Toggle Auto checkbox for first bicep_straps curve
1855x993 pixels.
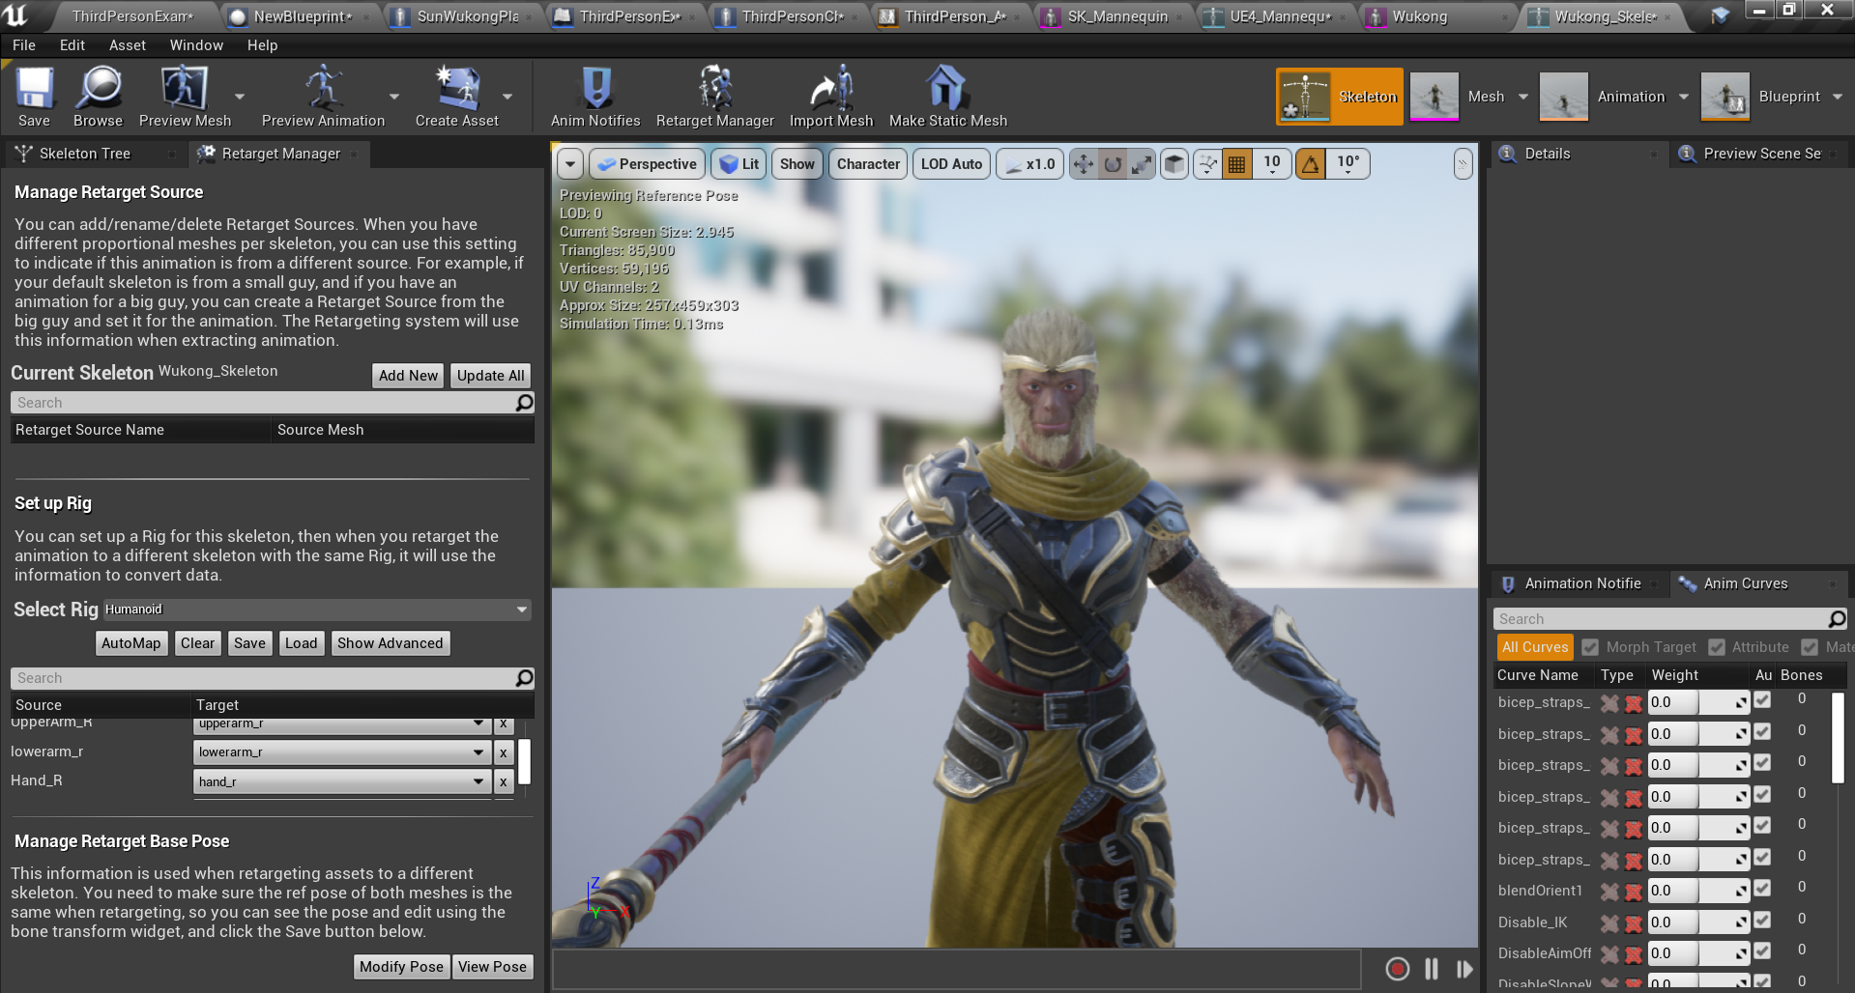(1762, 699)
